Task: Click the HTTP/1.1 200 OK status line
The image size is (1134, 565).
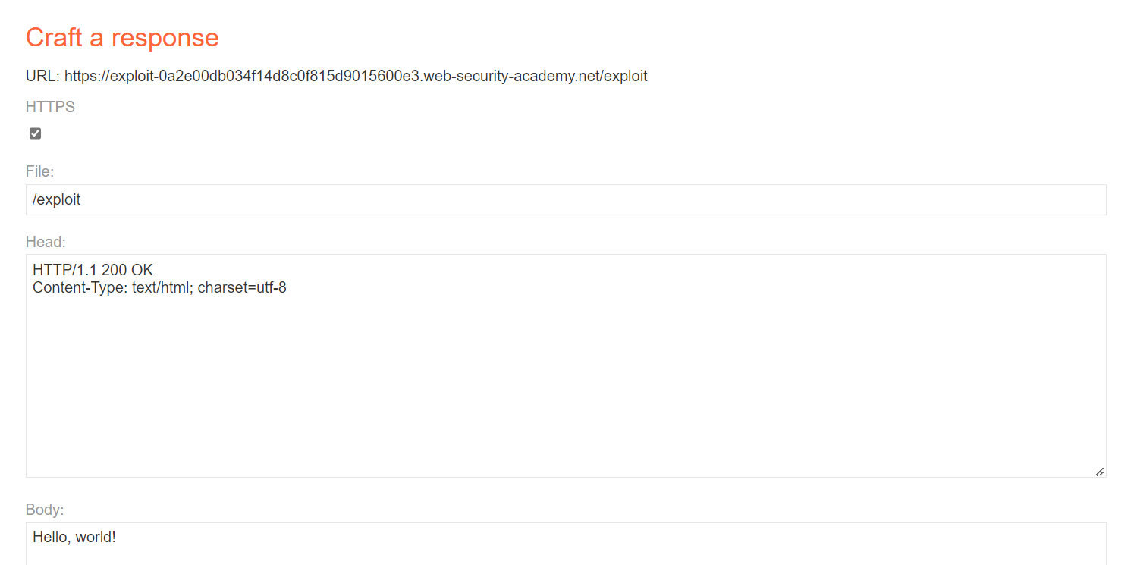Action: pos(92,269)
